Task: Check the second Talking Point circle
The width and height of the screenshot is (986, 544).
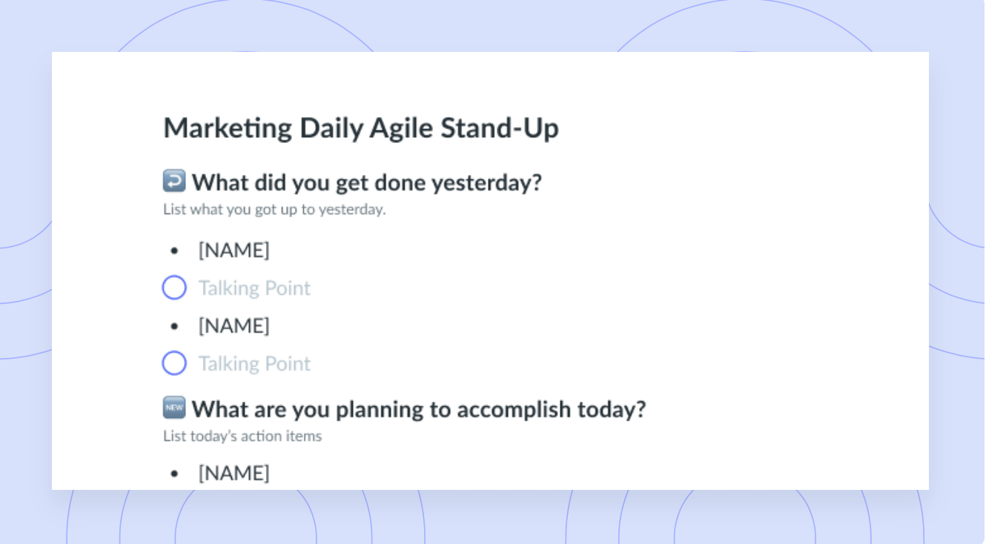Action: pos(174,363)
